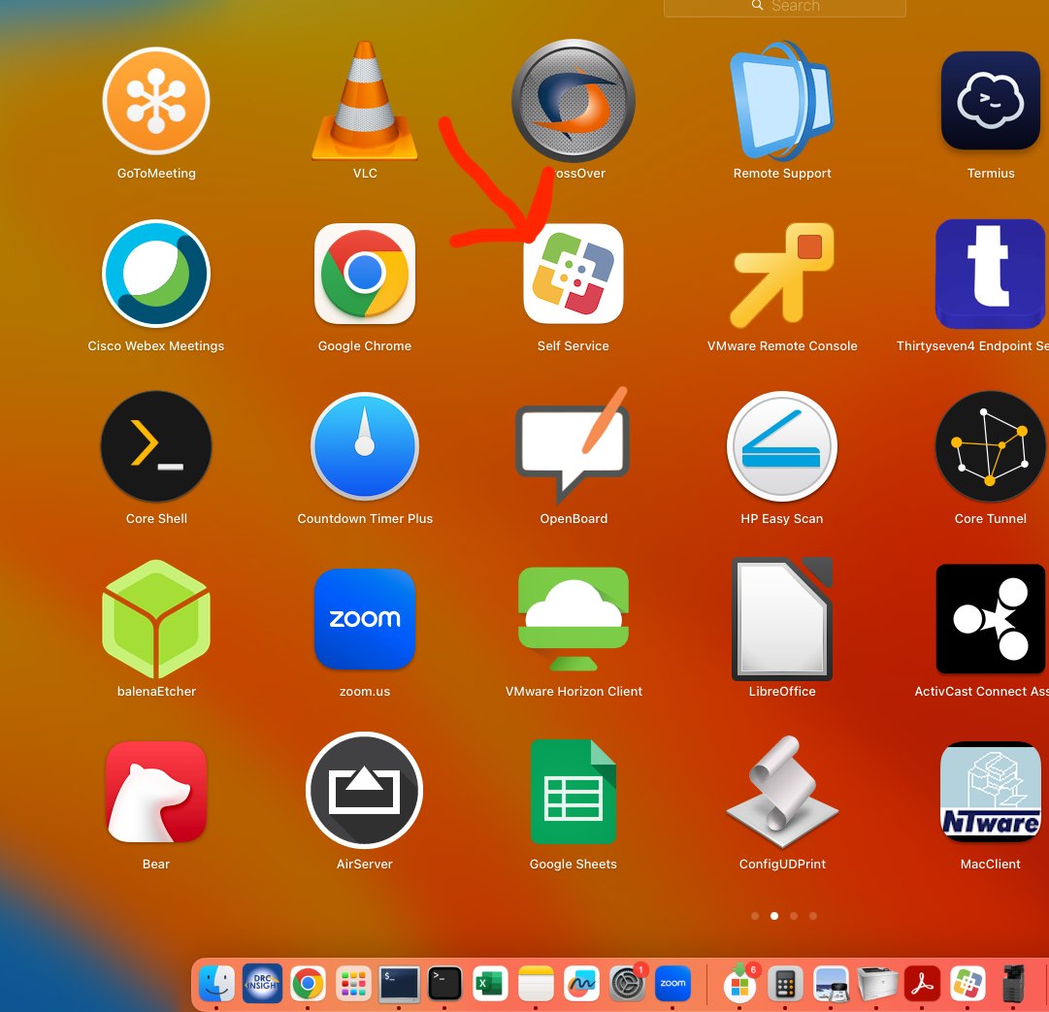Screen dimensions: 1049x1012
Task: Open LibreOffice
Action: tap(781, 619)
